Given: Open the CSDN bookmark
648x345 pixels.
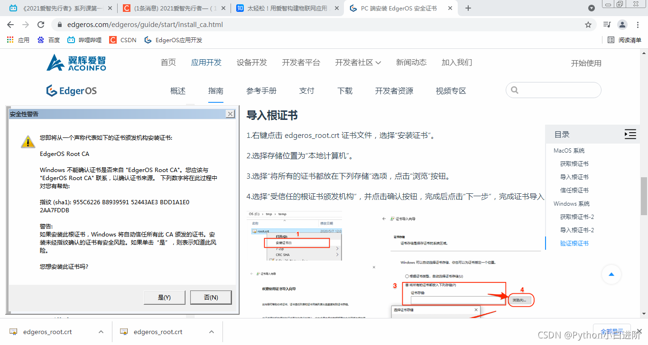Looking at the screenshot, I should [123, 40].
